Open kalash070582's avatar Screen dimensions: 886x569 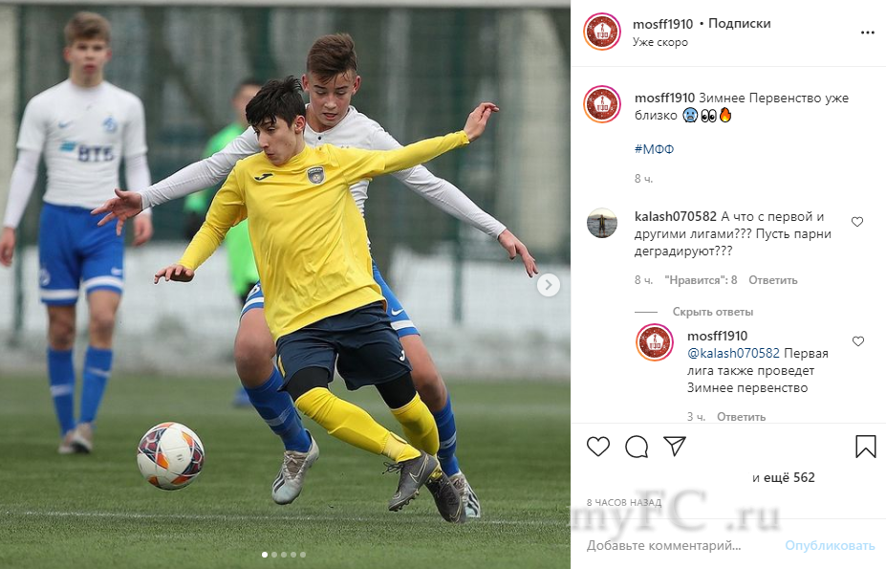602,223
